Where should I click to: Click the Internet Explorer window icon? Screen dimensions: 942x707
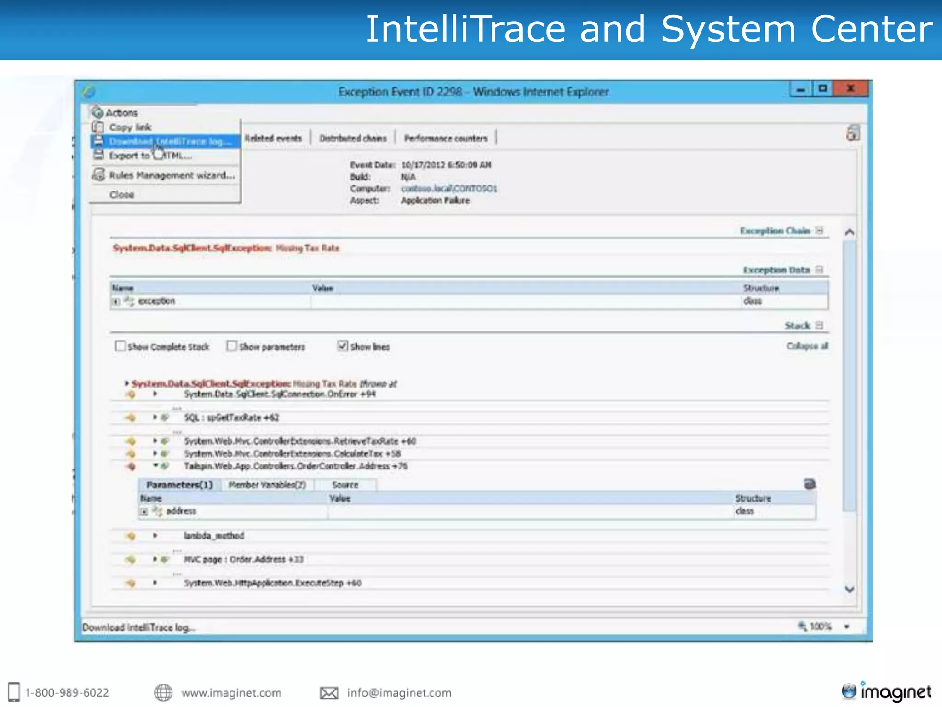[x=89, y=92]
